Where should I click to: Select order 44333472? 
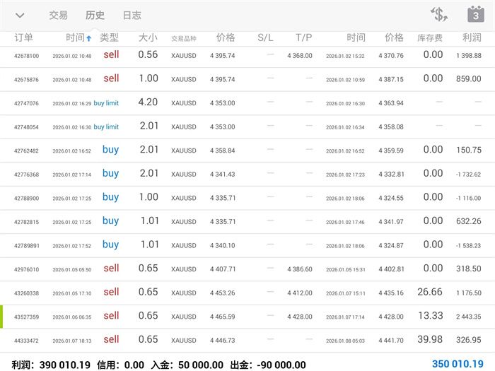(248, 341)
